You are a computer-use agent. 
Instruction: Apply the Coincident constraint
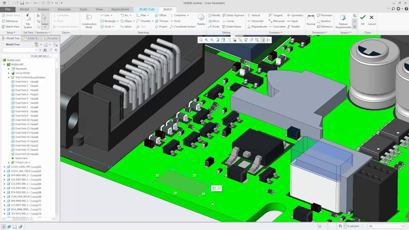(x=277, y=27)
